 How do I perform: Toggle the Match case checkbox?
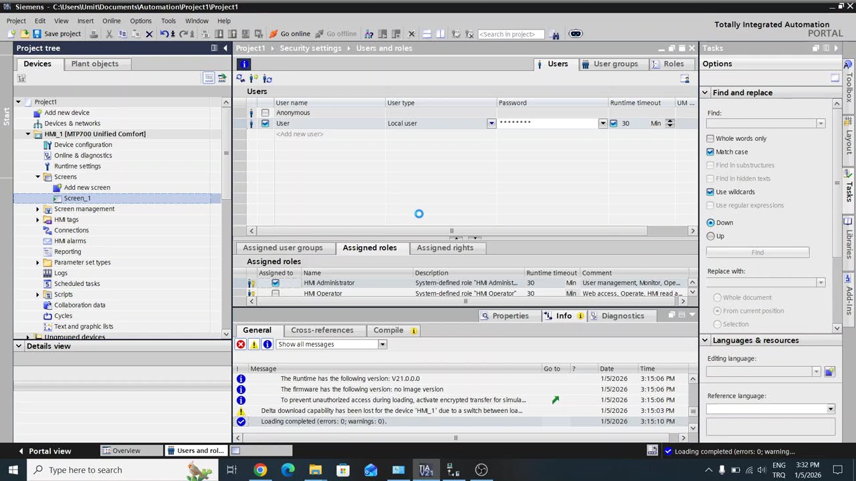click(x=710, y=152)
